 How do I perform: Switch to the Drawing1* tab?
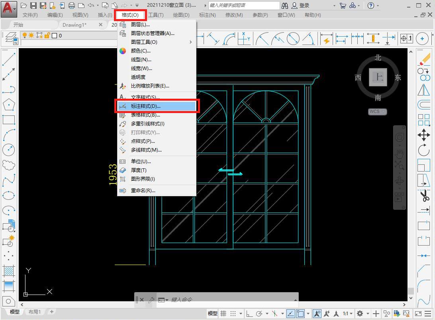pyautogui.click(x=74, y=25)
